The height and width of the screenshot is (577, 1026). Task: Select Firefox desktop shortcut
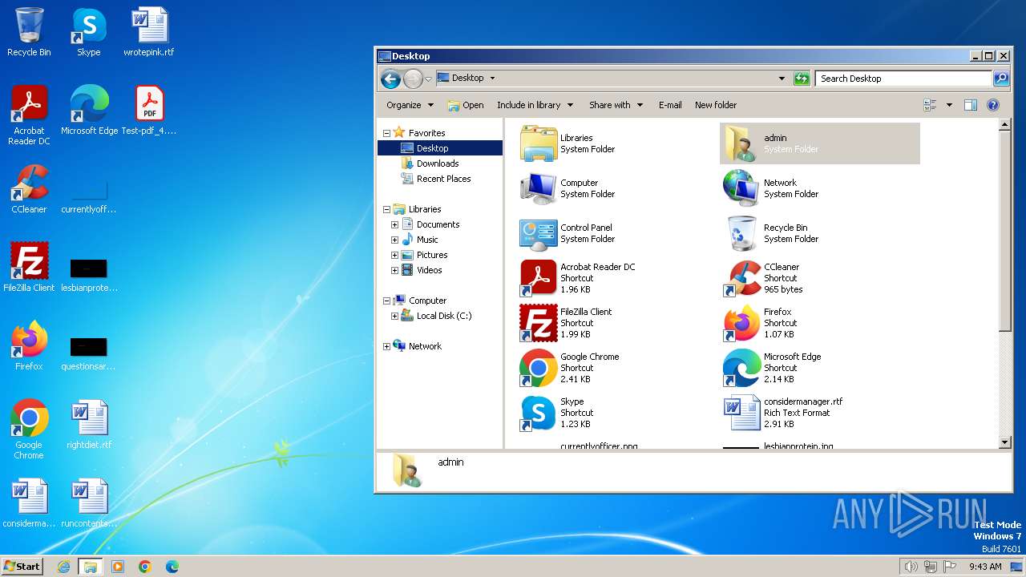click(x=29, y=346)
